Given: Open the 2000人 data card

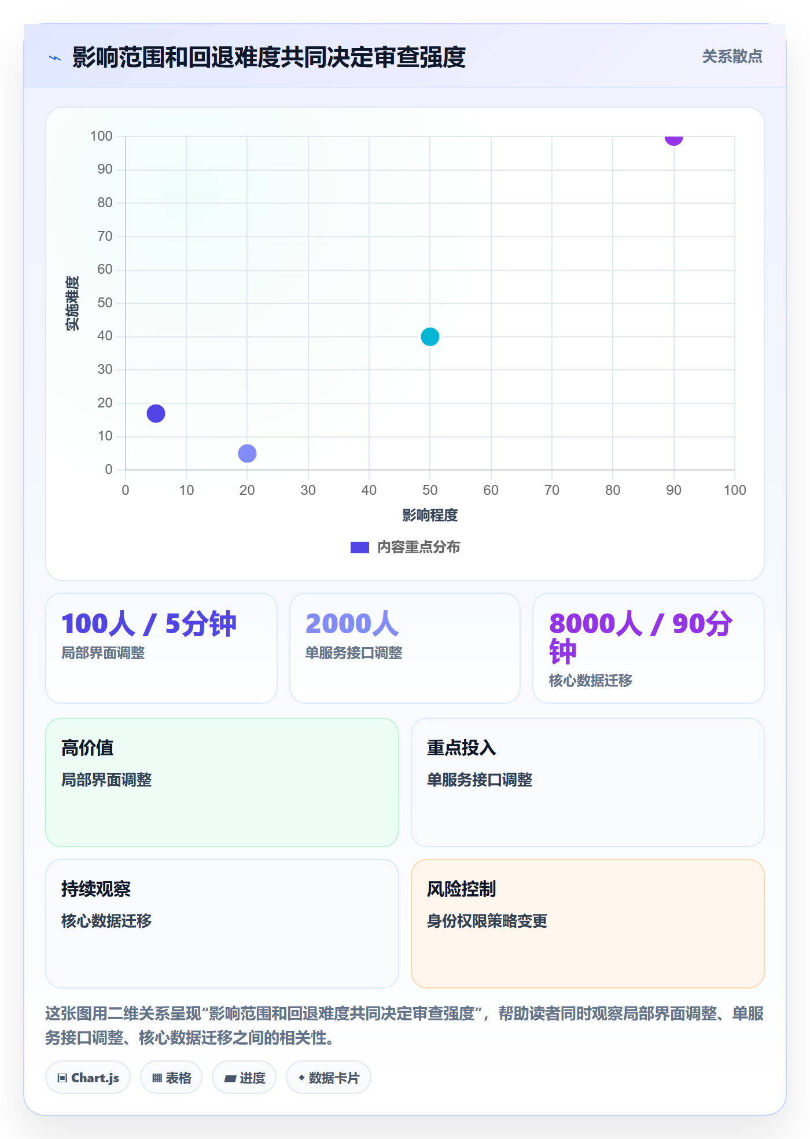Looking at the screenshot, I should pyautogui.click(x=405, y=648).
